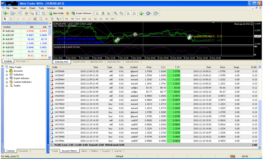Toggle the Navigator folder-star icon
The image size is (263, 159).
tap(32, 13)
